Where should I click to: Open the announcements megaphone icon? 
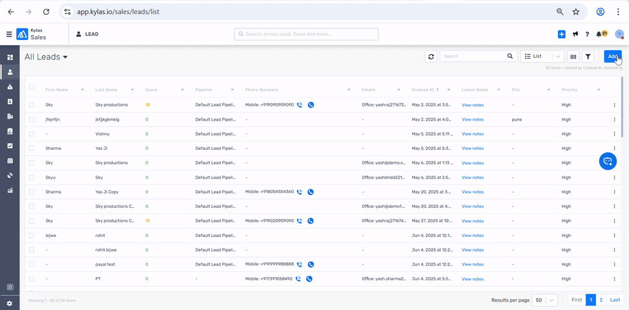coord(575,34)
